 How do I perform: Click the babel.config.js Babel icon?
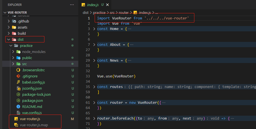(x=19, y=82)
